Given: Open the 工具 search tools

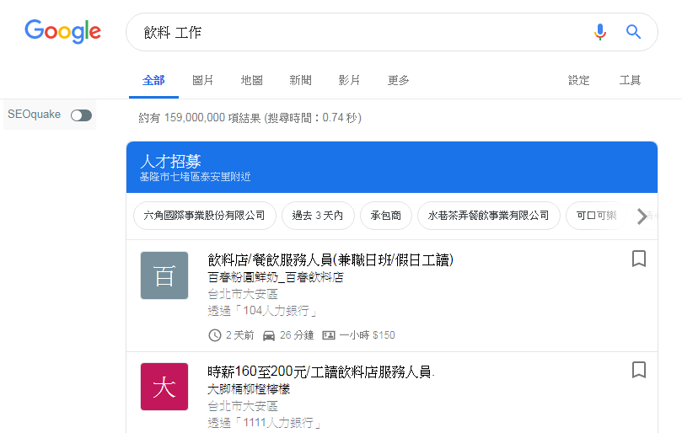Looking at the screenshot, I should click(x=630, y=80).
